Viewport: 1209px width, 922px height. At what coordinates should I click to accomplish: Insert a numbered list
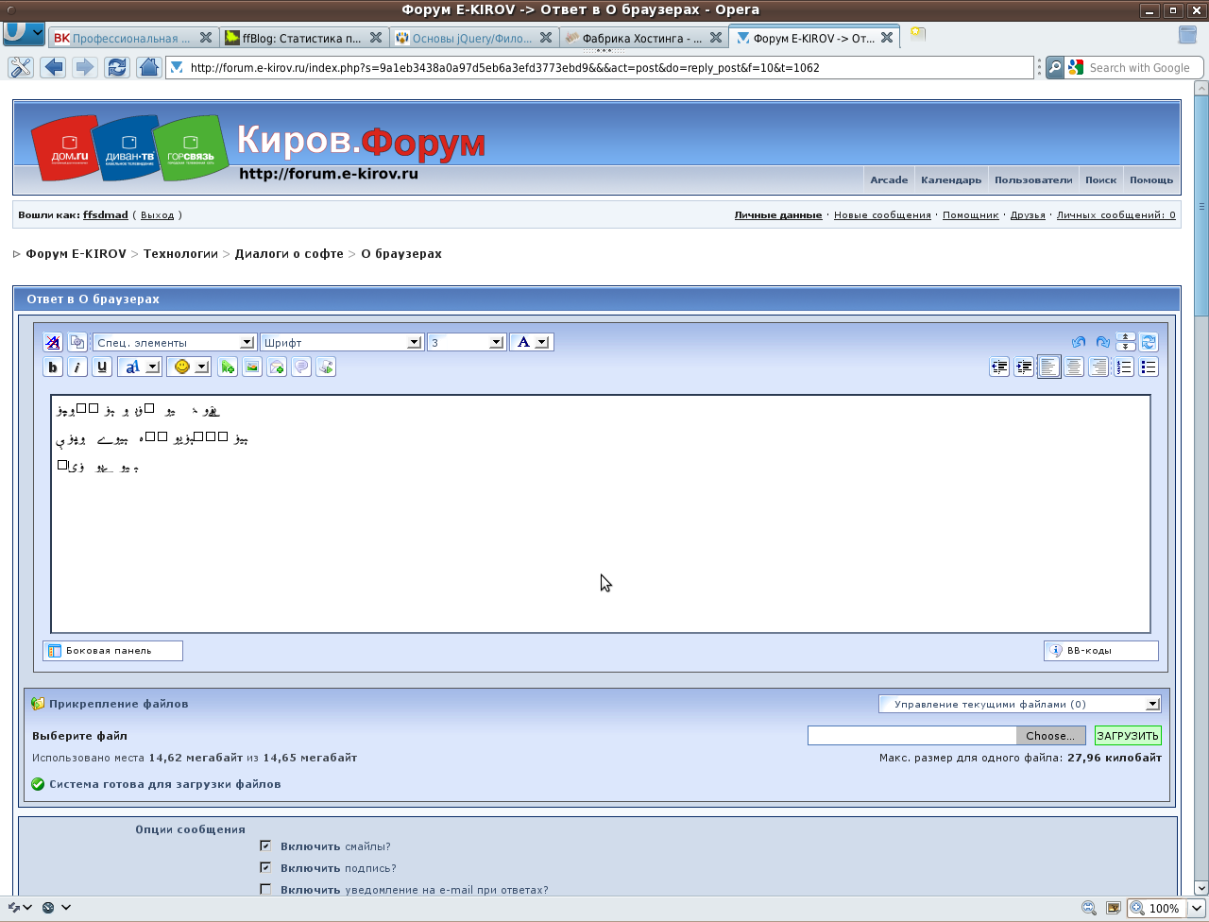coord(1124,367)
